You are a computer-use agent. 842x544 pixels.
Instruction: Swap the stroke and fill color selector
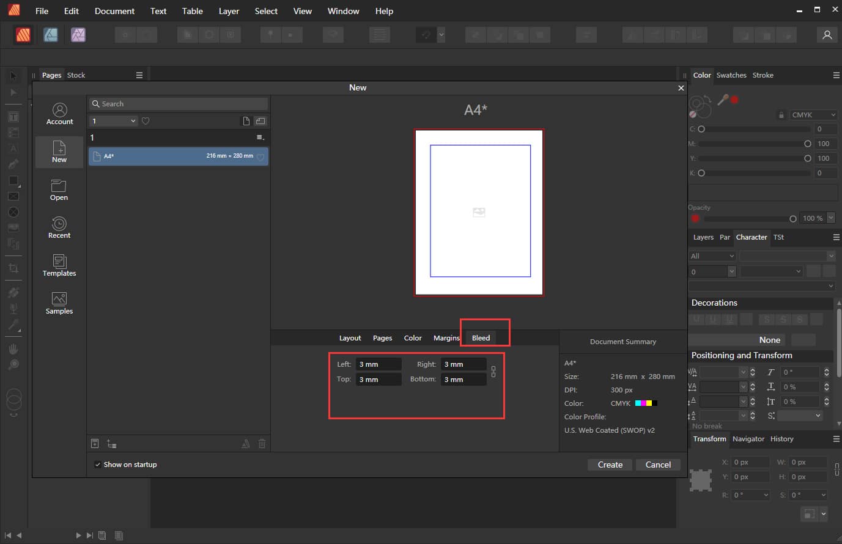tap(706, 99)
